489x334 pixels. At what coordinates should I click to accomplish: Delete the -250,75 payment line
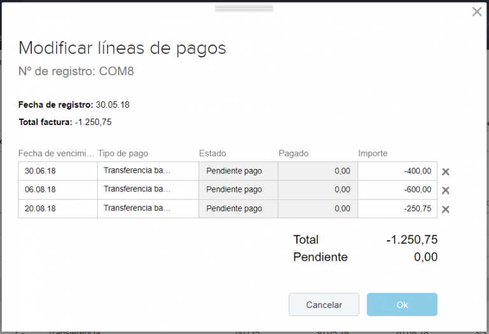coord(446,209)
